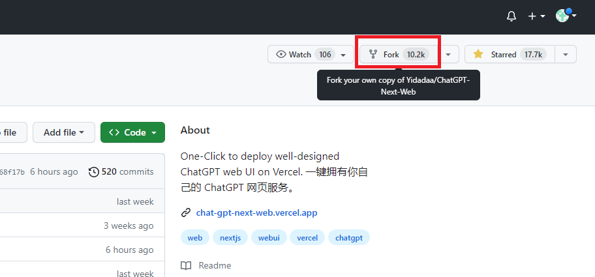
Task: Click the green Code button
Action: tap(132, 132)
